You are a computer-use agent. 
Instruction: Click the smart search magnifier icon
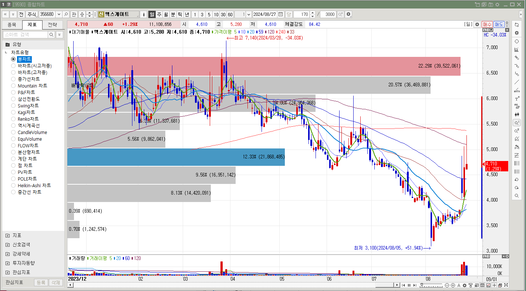click(51, 34)
